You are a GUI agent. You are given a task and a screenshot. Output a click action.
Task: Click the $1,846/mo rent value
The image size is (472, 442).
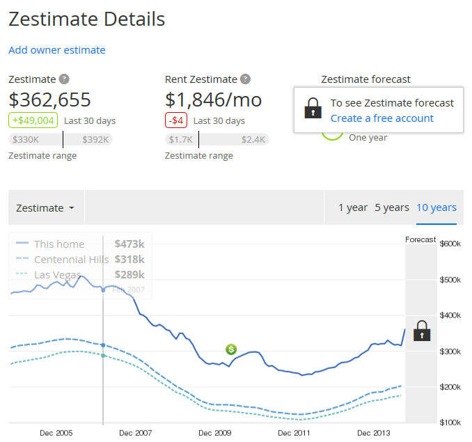click(x=214, y=100)
